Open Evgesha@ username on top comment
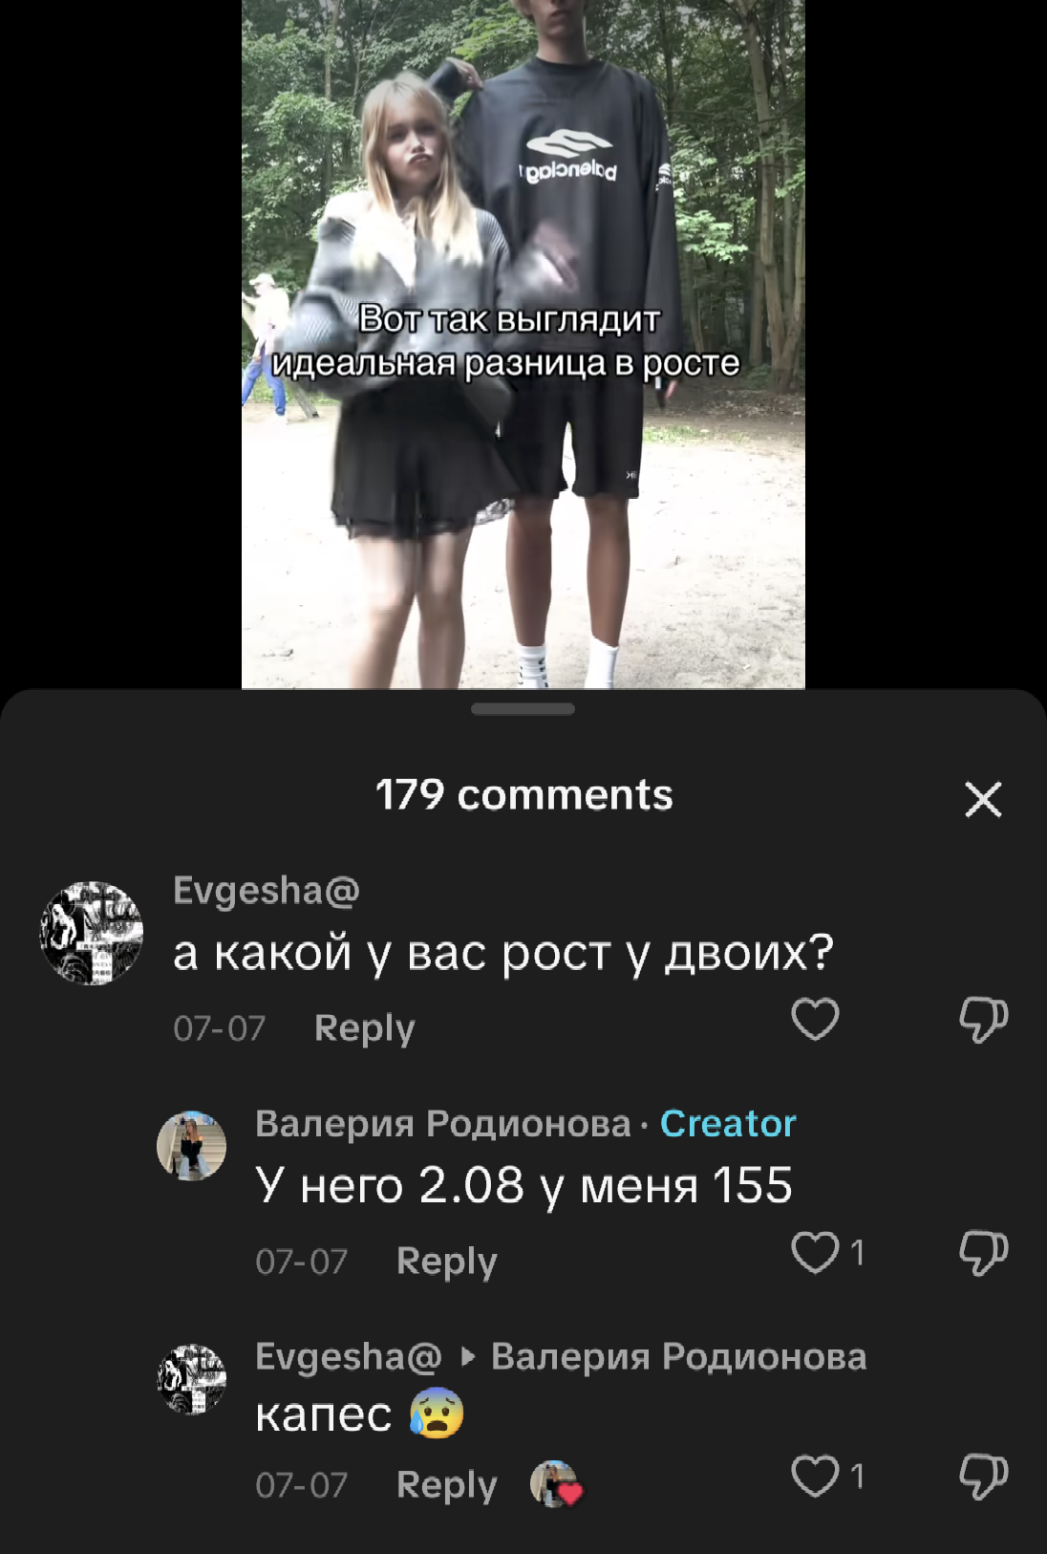The height and width of the screenshot is (1554, 1047). pyautogui.click(x=267, y=891)
